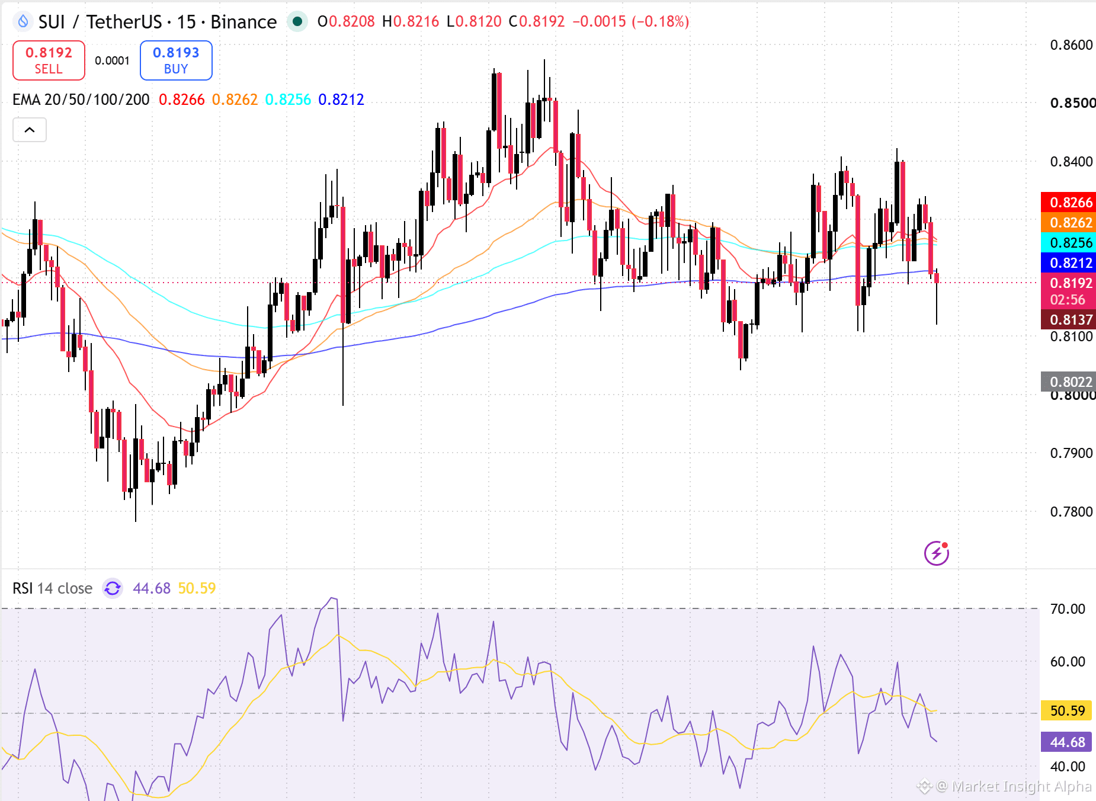Click the blue EMA 200 value 0.8212 in legend

tap(341, 100)
